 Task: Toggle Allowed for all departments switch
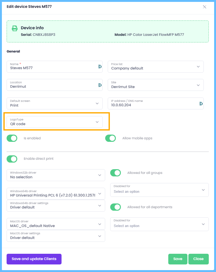116,207
